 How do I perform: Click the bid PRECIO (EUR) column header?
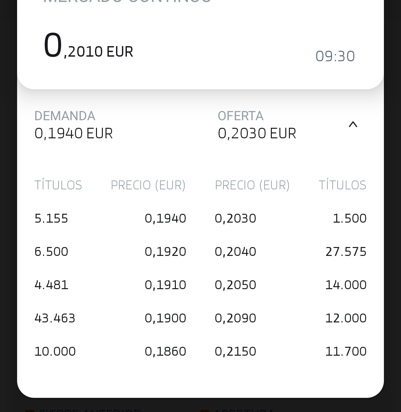(x=148, y=185)
